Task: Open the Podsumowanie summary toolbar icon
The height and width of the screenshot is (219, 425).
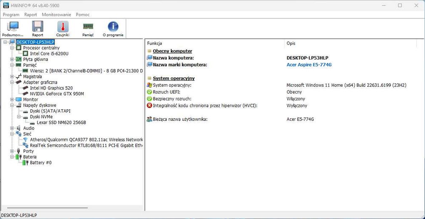Action: pyautogui.click(x=13, y=26)
